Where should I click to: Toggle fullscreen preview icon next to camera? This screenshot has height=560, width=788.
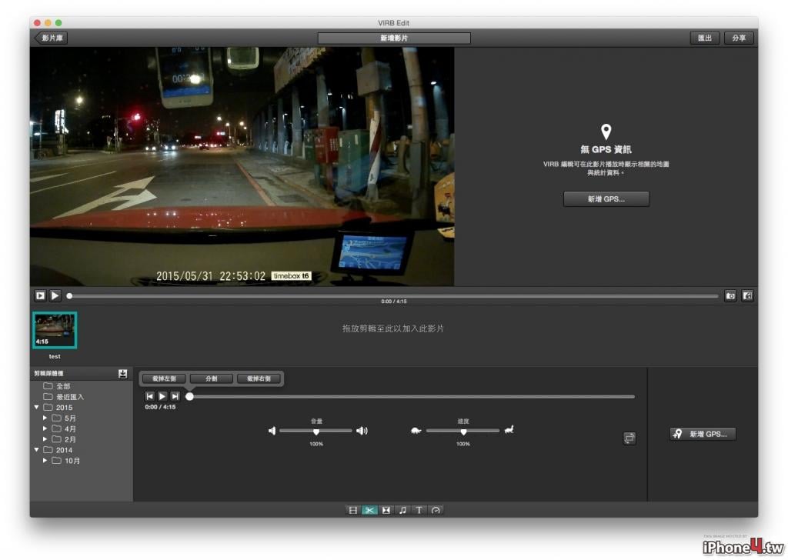click(747, 296)
